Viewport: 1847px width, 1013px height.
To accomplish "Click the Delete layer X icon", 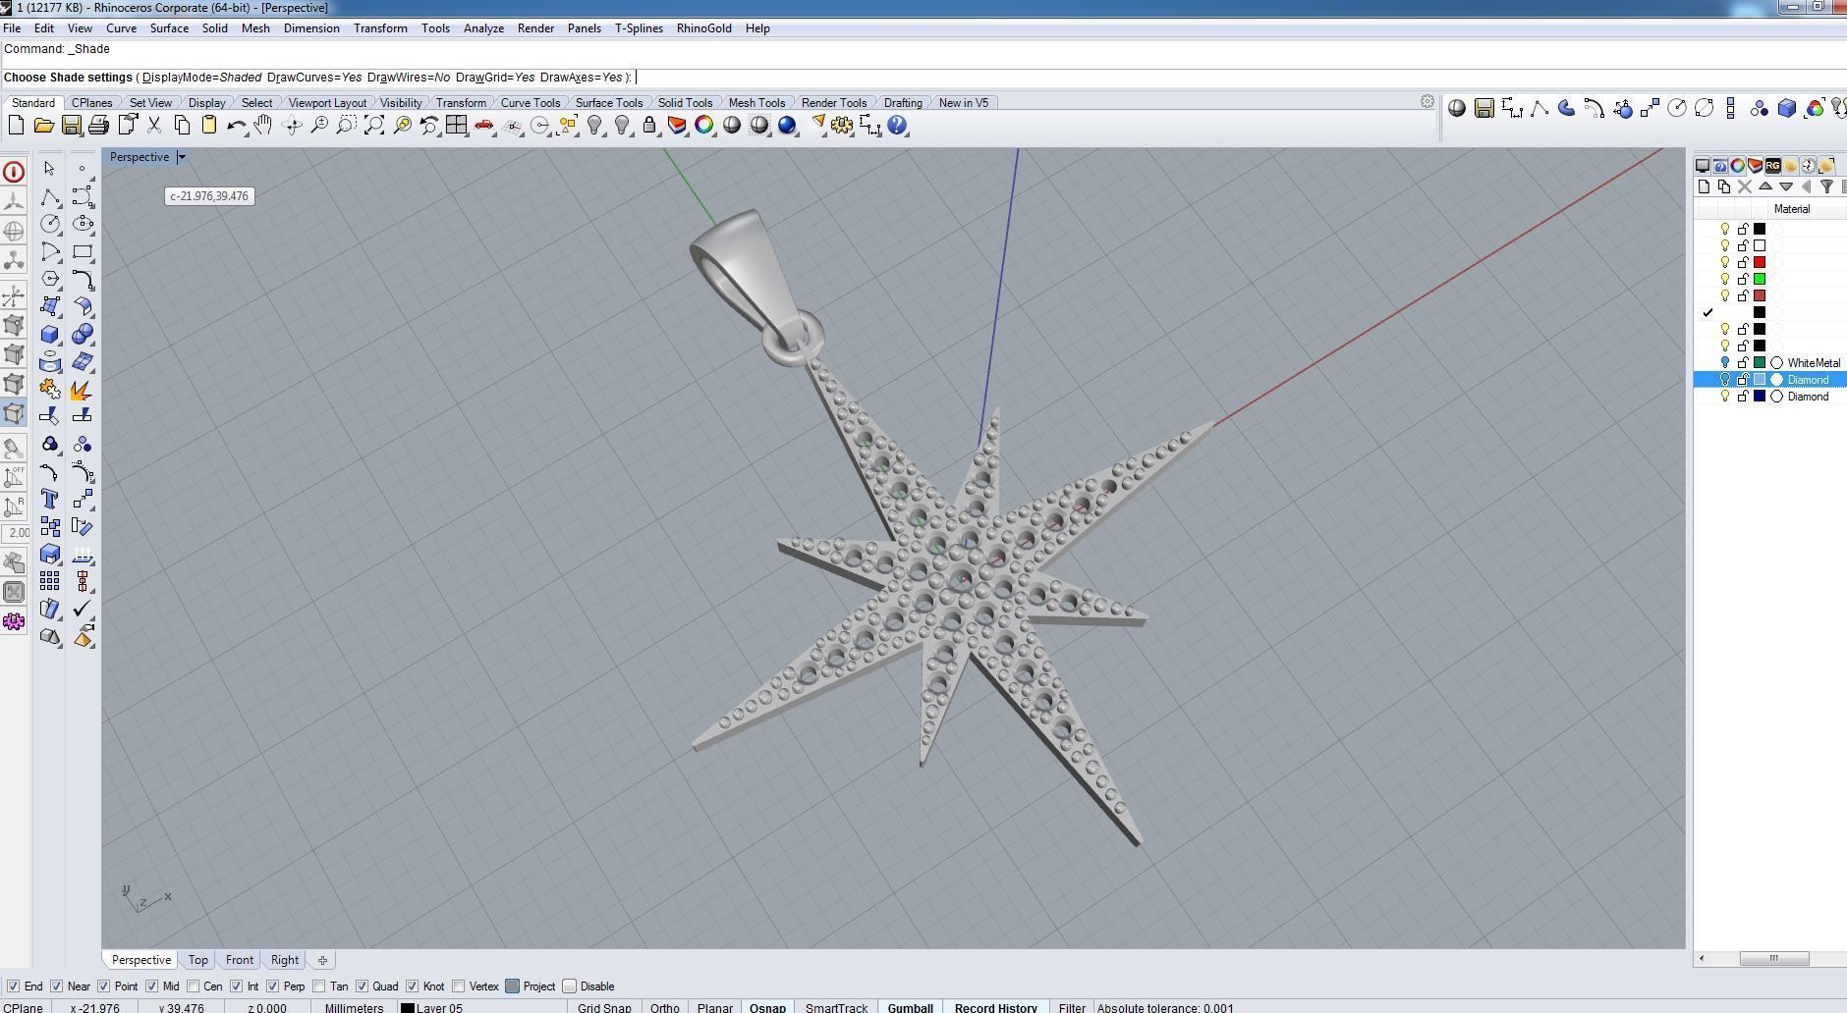I will tap(1745, 187).
